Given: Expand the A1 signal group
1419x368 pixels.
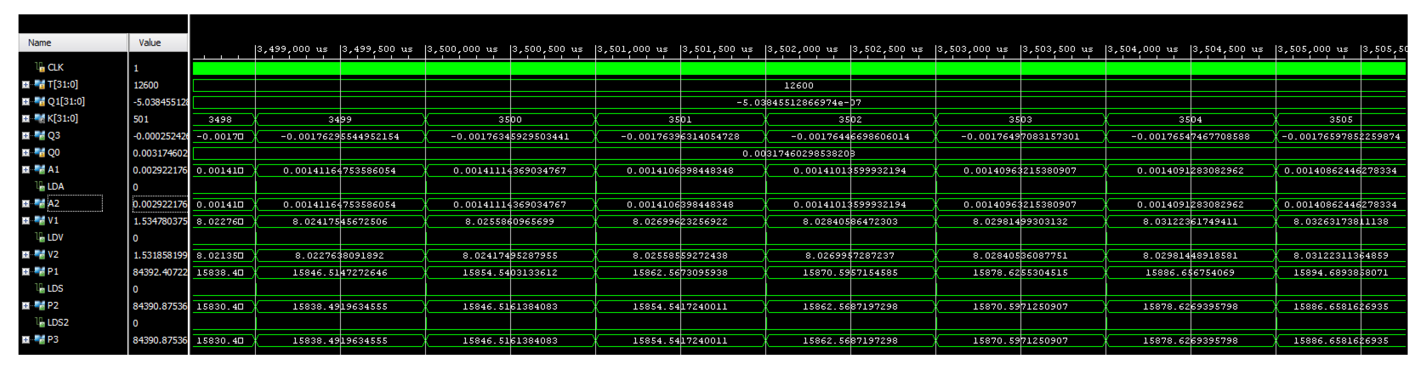Looking at the screenshot, I should pos(25,170).
